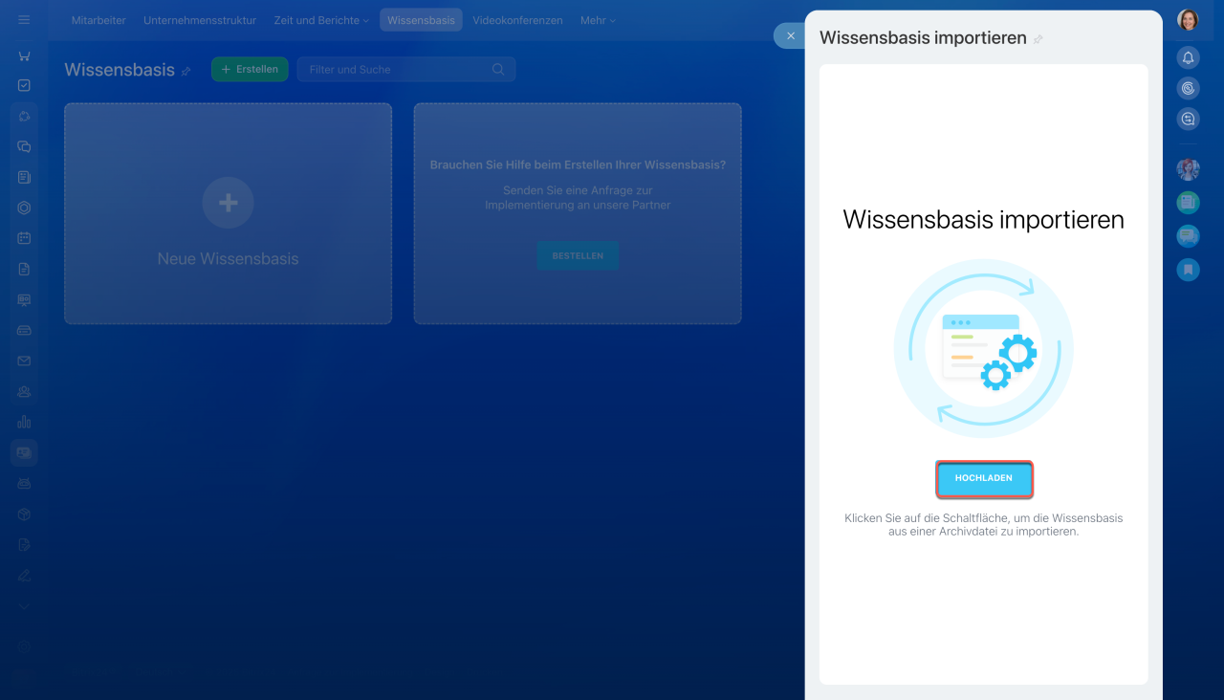Open the hamburger menu in the left sidebar
The height and width of the screenshot is (700, 1224).
tap(24, 20)
